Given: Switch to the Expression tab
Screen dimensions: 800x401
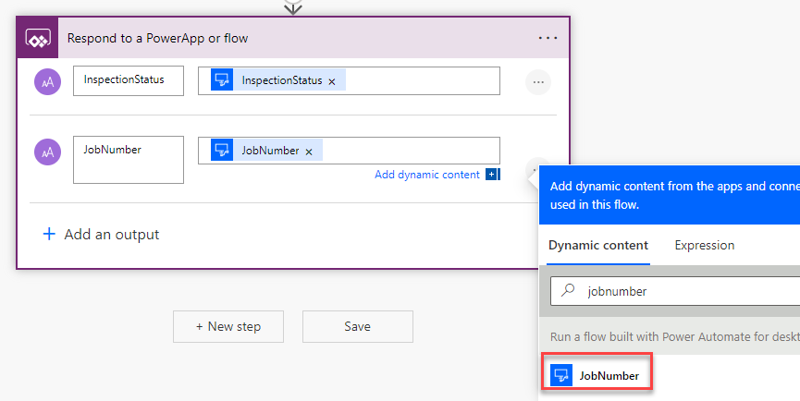Looking at the screenshot, I should [x=704, y=245].
